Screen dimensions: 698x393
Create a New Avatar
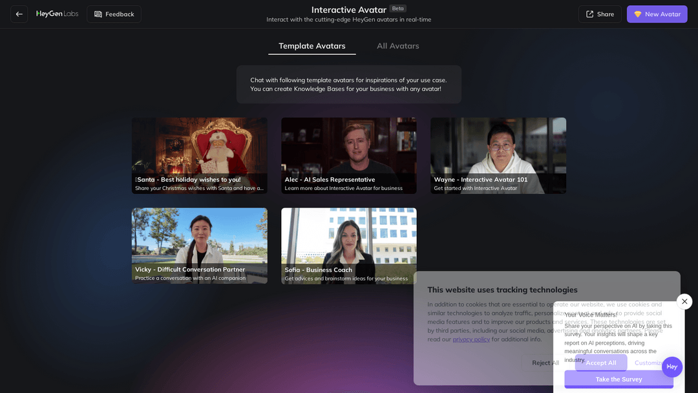657,14
